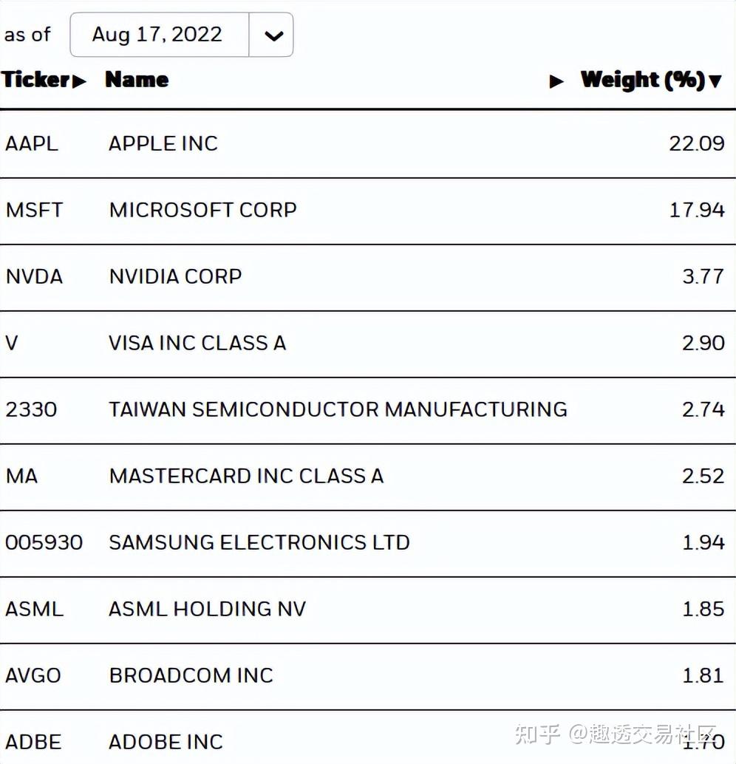The image size is (736, 764).
Task: Click the Weight (%) column header
Action: pos(642,80)
